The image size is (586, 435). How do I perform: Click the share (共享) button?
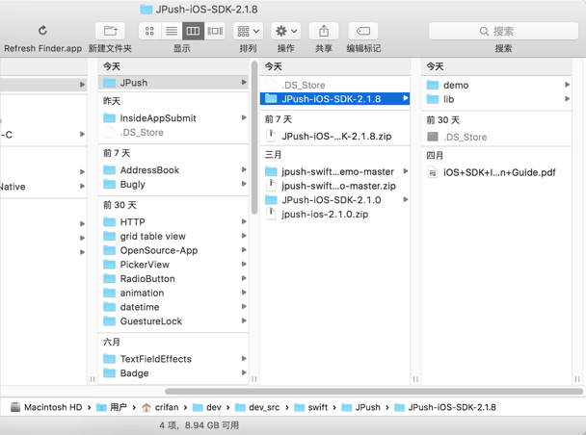point(324,31)
